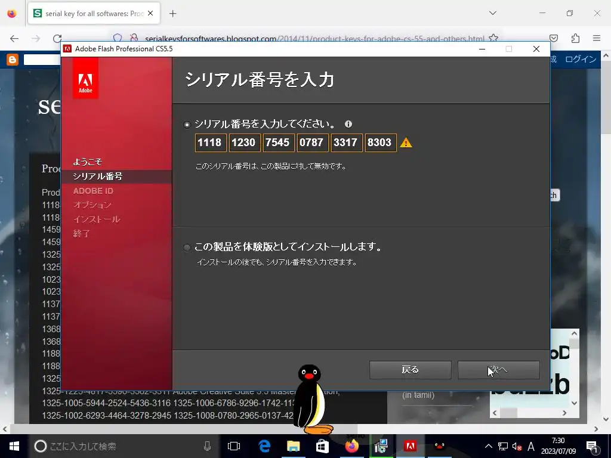Click right arrow of widget's horizontal scrollbar
The height and width of the screenshot is (458, 611).
564,413
